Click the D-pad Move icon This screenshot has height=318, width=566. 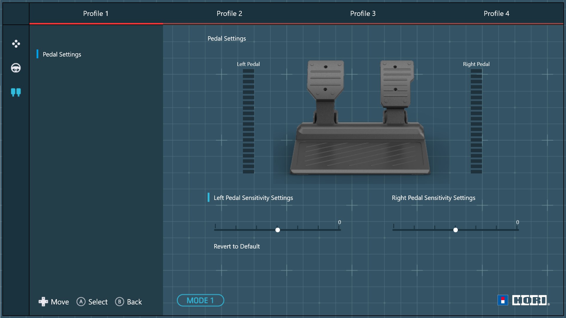pos(43,302)
